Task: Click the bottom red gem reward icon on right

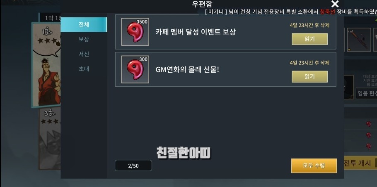Action: point(369,146)
